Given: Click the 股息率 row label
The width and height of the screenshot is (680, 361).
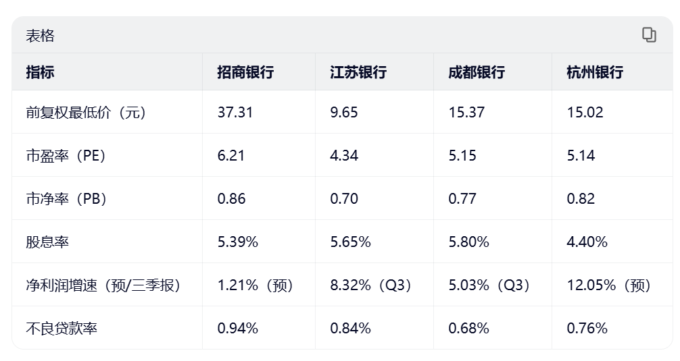Looking at the screenshot, I should pyautogui.click(x=47, y=242).
